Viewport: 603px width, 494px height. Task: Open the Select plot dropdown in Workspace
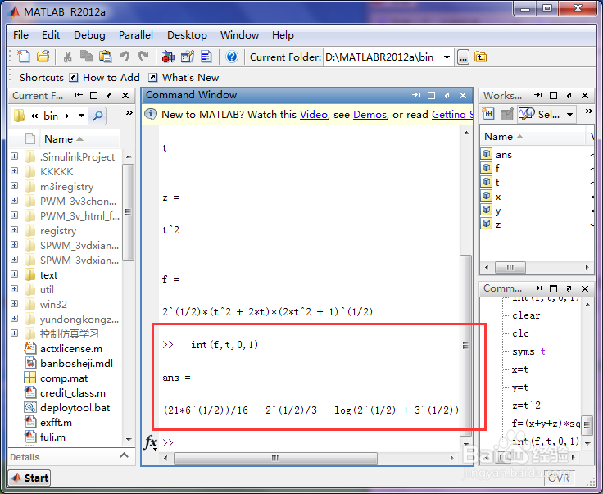(569, 114)
